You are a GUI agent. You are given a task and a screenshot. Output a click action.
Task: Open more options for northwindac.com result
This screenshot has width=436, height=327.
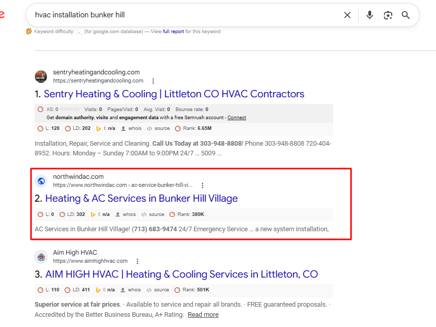tap(202, 185)
